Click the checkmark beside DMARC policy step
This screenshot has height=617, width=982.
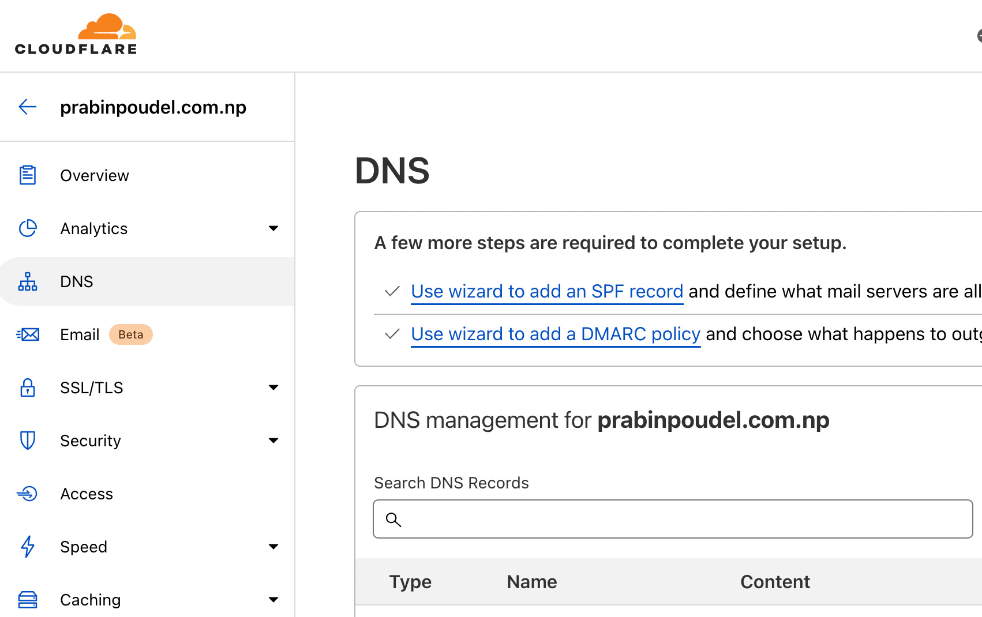pos(392,334)
